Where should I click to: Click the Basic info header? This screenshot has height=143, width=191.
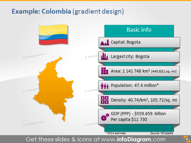coord(139,30)
